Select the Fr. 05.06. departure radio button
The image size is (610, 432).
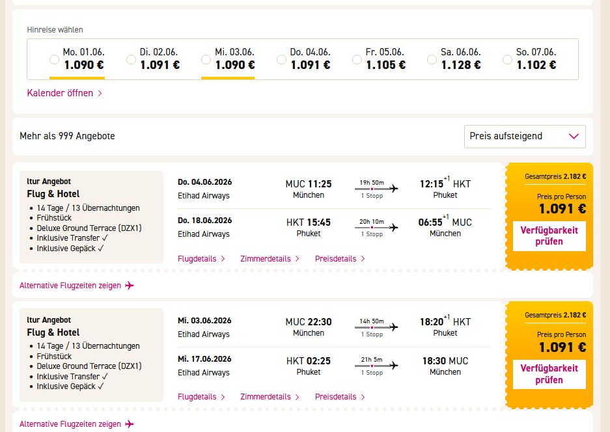357,59
